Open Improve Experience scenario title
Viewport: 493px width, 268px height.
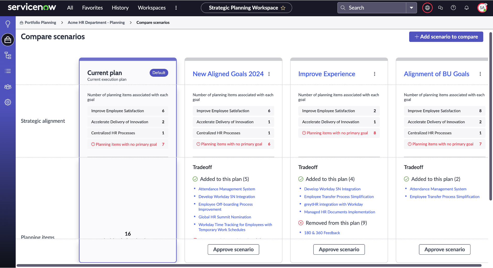(x=327, y=74)
